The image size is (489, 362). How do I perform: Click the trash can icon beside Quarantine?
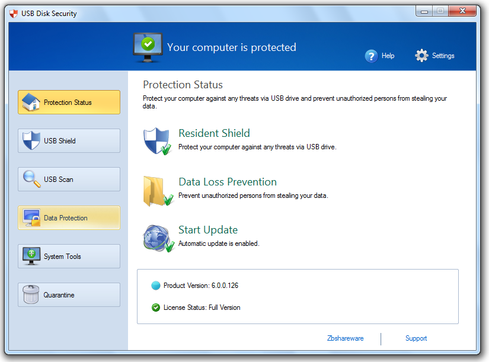(31, 294)
